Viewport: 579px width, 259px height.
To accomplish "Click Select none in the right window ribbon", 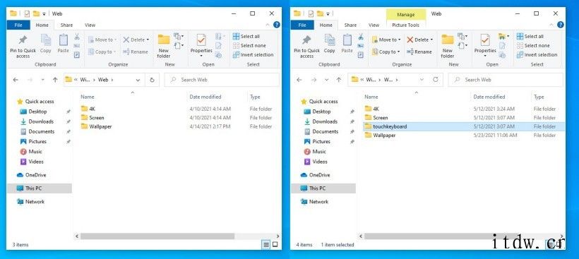I will pyautogui.click(x=533, y=45).
